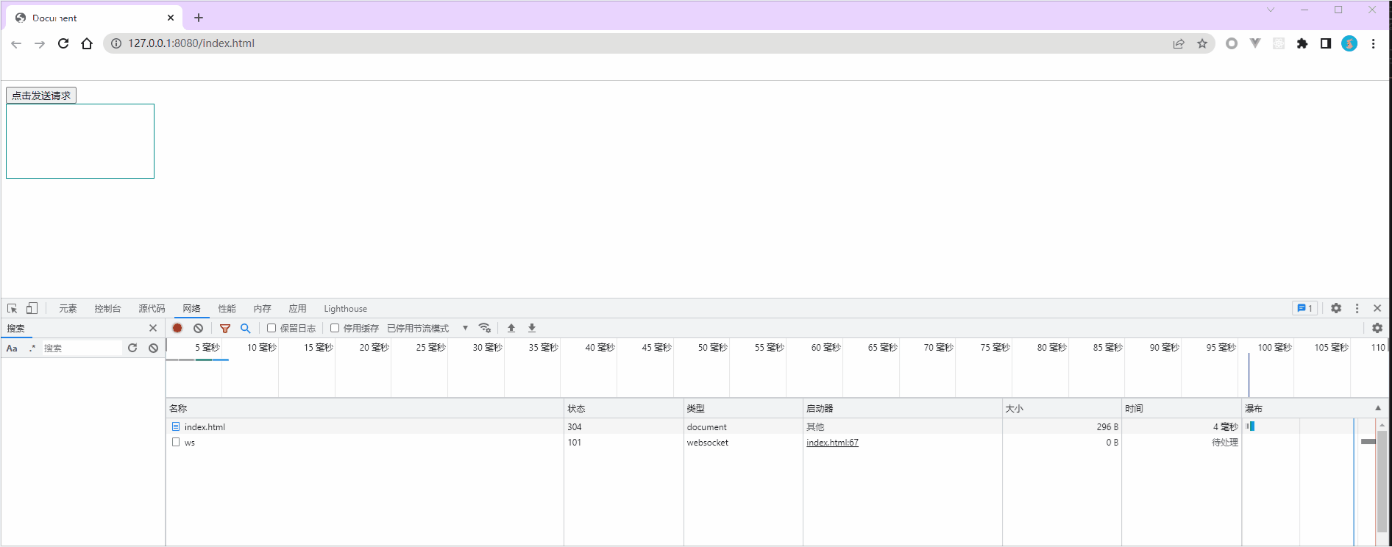
Task: Open Chrome three-dot menu
Action: 1373,43
